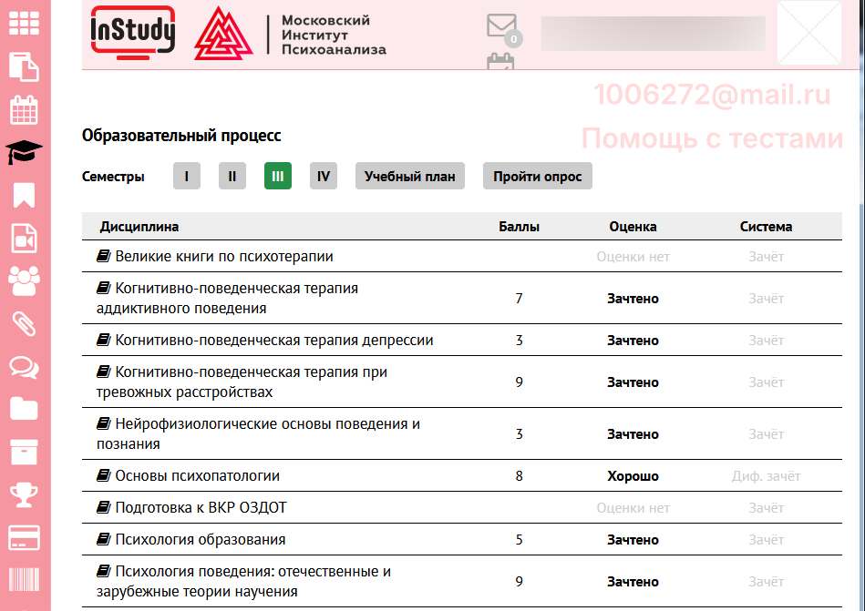865x611 pixels.
Task: Open Психология образования discipline
Action: (200, 539)
